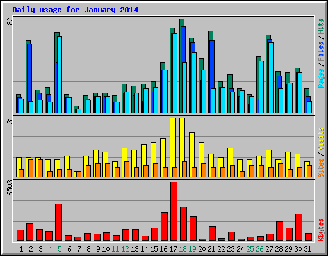328x256 pixels.
Task: Select the red KBytes bar for day 30
Action: coord(299,227)
